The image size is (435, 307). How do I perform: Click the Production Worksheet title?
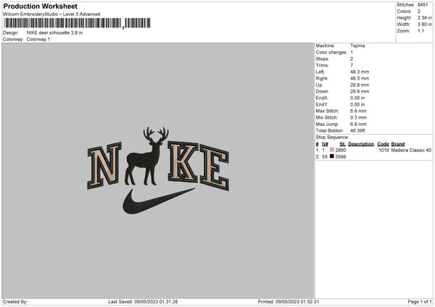pyautogui.click(x=40, y=6)
